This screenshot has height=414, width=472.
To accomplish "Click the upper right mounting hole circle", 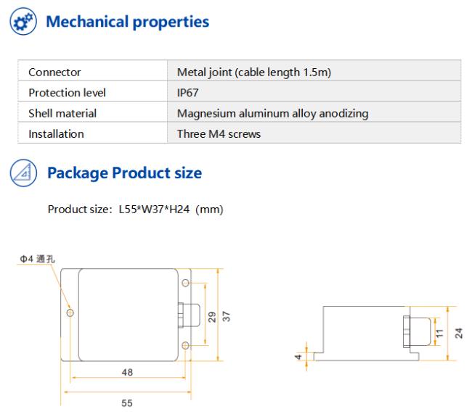I will click(186, 283).
